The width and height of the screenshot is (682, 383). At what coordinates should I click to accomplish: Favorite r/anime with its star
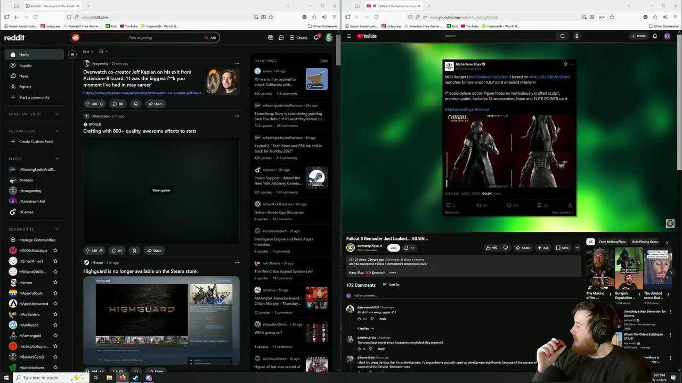(x=55, y=282)
